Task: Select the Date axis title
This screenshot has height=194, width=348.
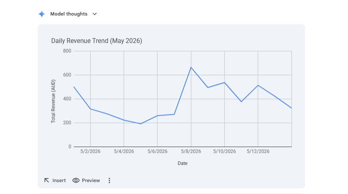Action: pos(183,163)
